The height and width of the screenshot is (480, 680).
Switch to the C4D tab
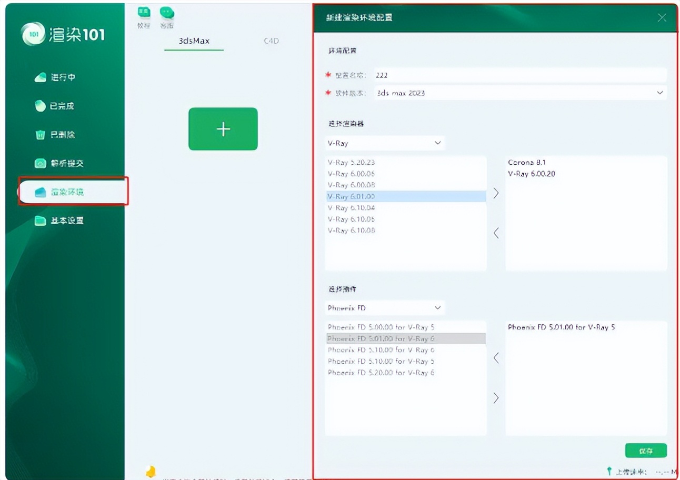coord(271,41)
